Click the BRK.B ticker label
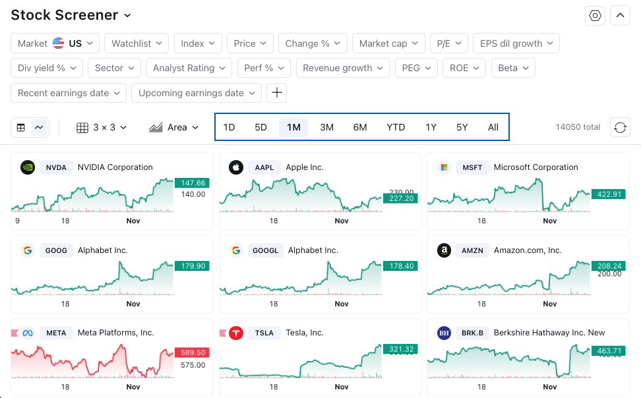 pos(472,333)
